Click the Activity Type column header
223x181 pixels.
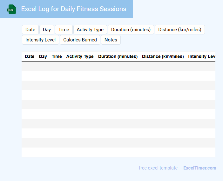coord(80,56)
